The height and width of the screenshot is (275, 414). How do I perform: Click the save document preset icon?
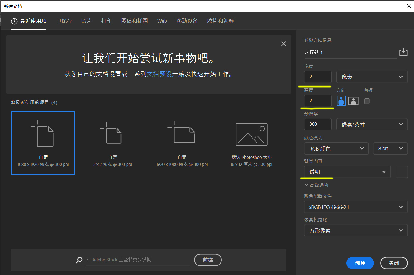[403, 52]
